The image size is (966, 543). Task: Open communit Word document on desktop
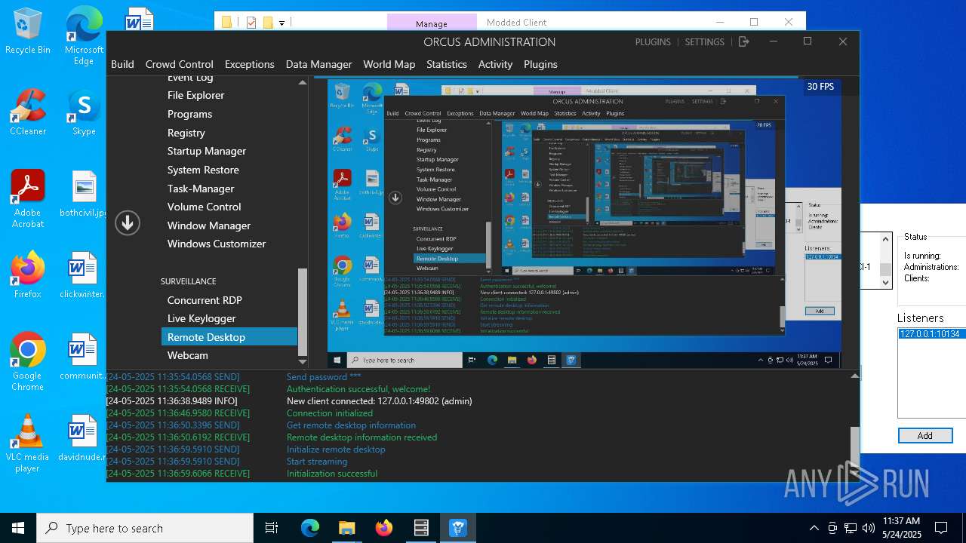84,357
